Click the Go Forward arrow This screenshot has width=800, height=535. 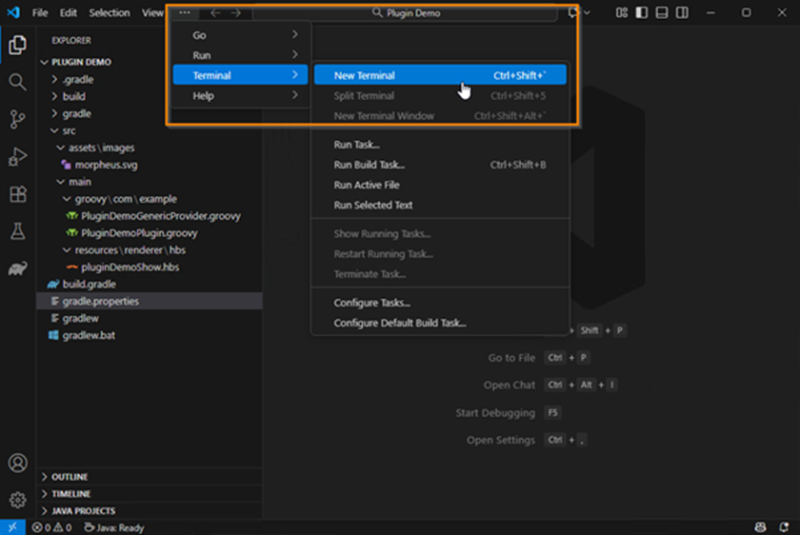coord(236,12)
